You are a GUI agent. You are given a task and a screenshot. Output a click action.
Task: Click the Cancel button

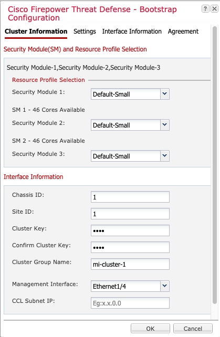click(x=193, y=329)
